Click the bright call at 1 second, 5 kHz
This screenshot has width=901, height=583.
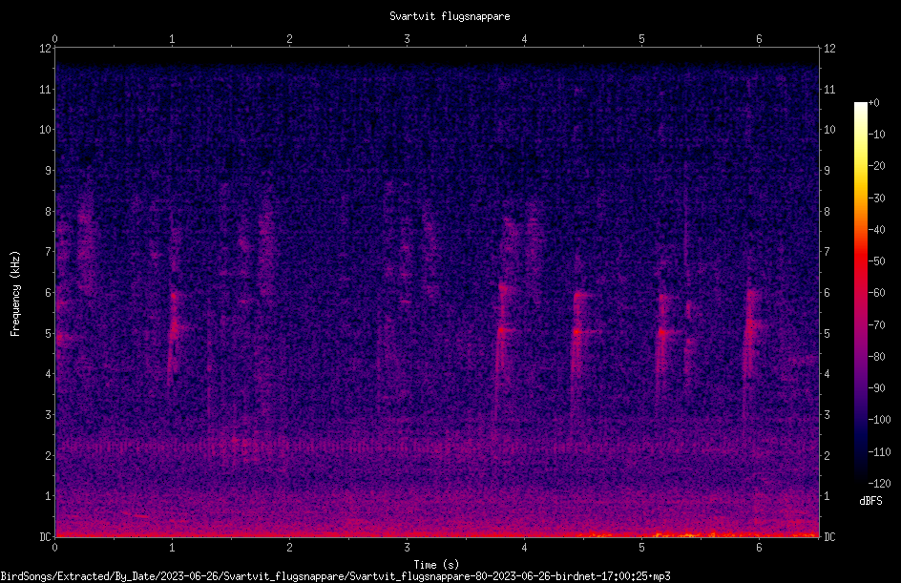174,330
